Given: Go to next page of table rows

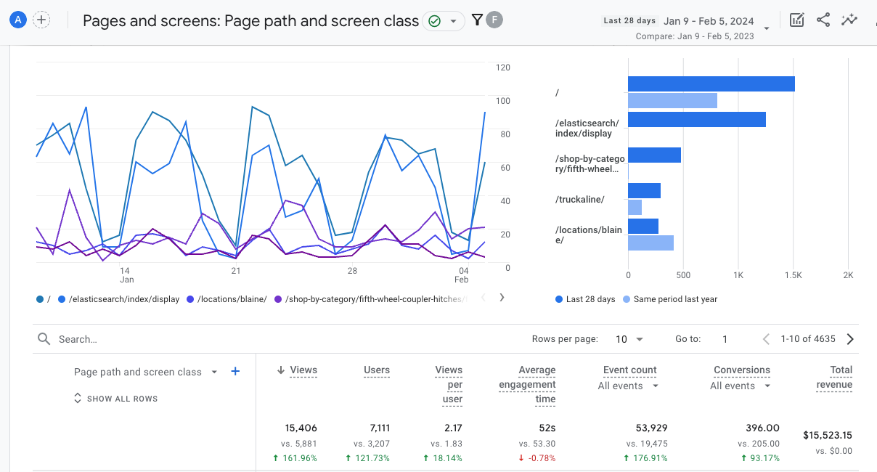Looking at the screenshot, I should tap(850, 339).
